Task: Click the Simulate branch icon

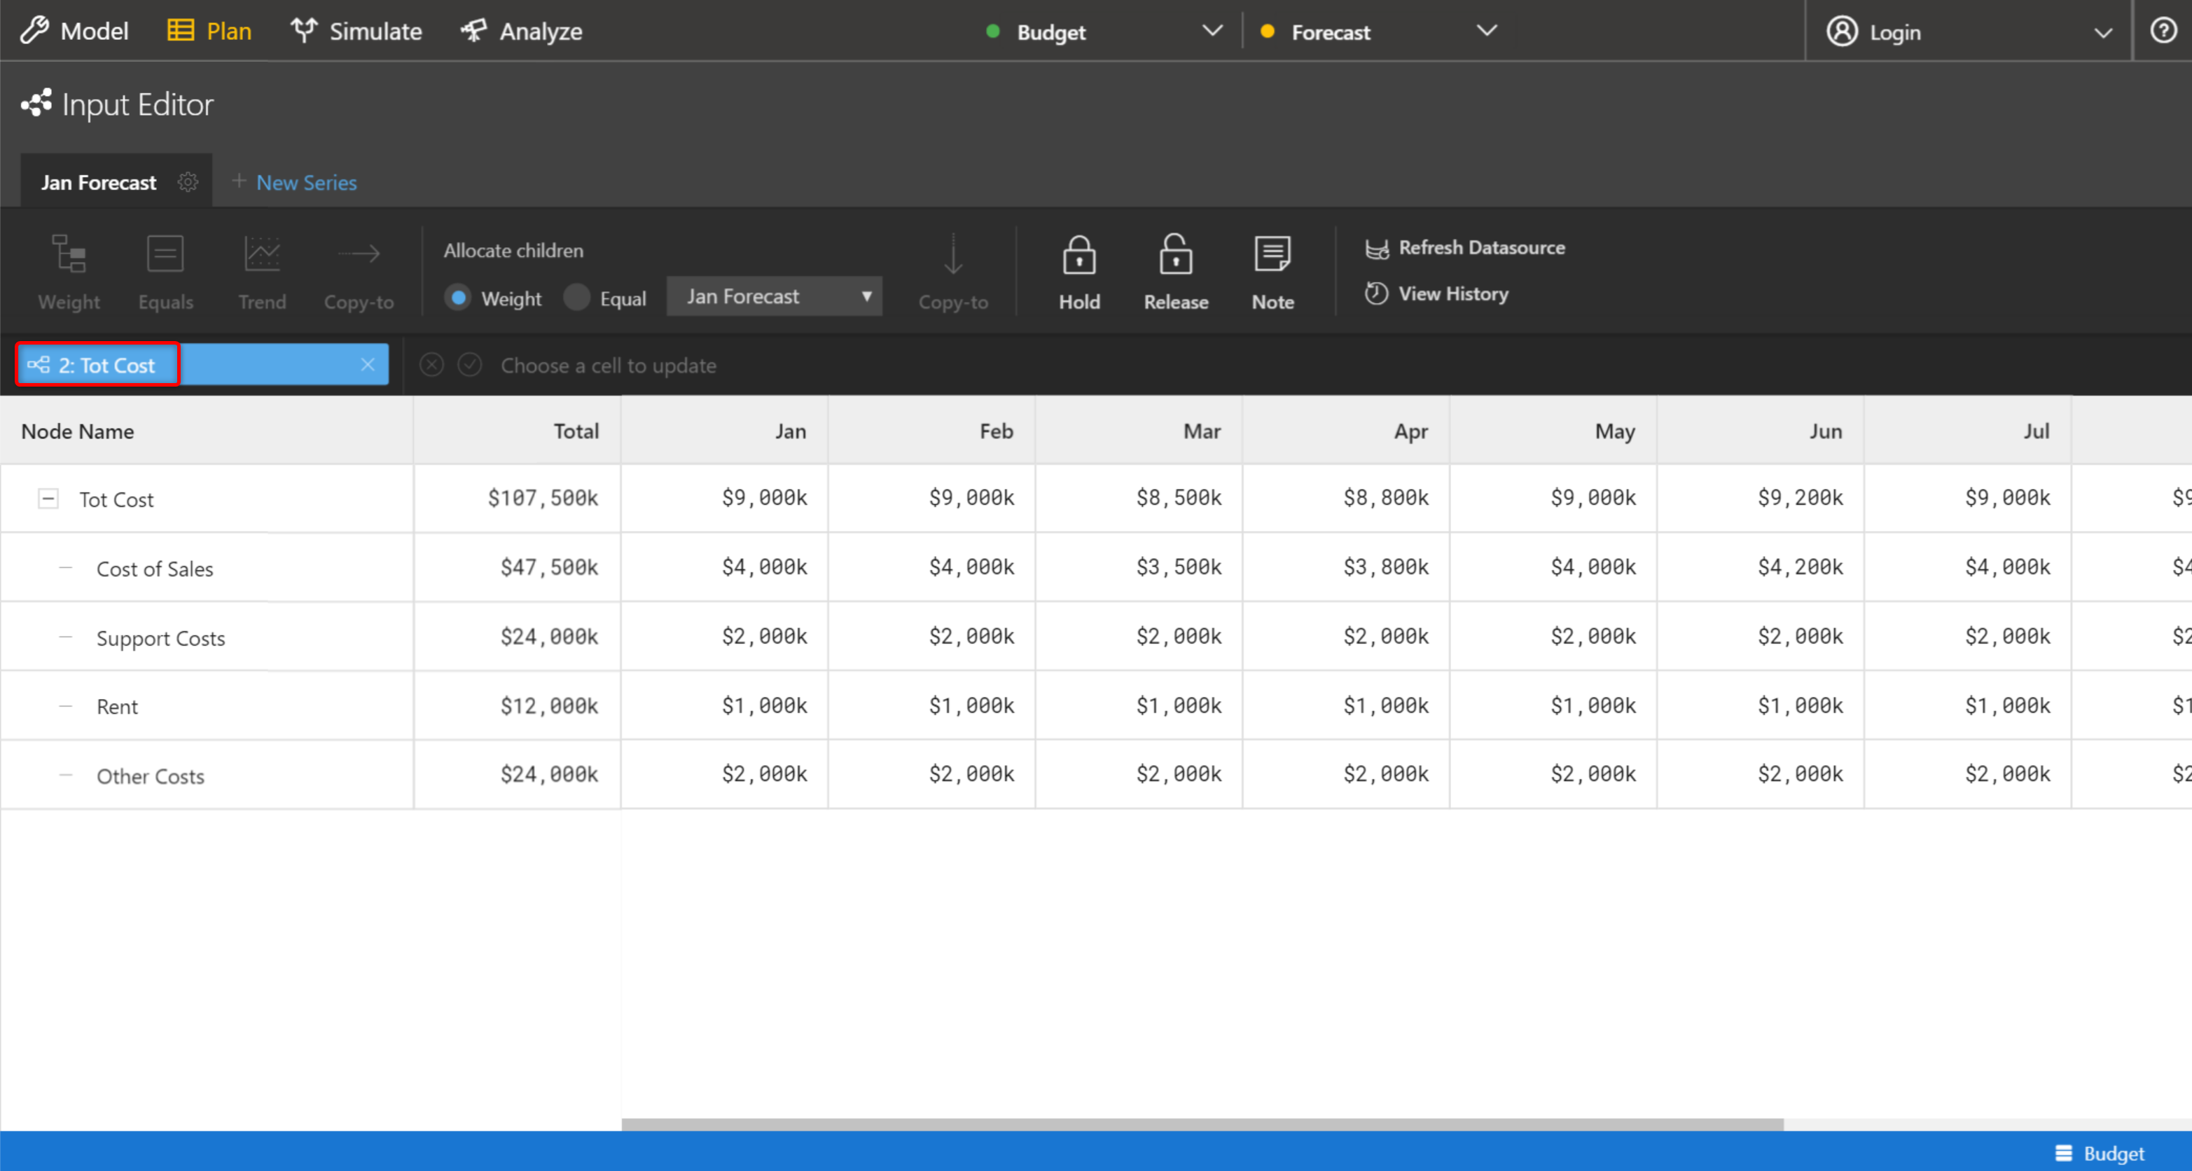Action: (x=304, y=31)
